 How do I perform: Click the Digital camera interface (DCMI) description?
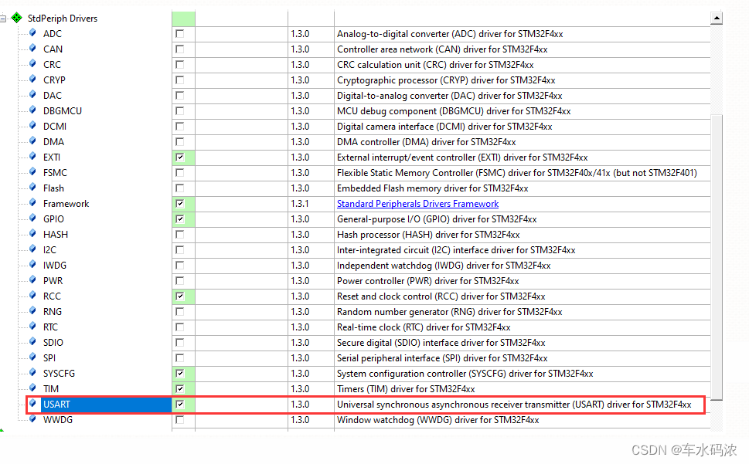tap(444, 127)
